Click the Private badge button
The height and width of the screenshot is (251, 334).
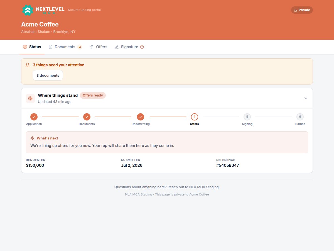click(x=302, y=10)
